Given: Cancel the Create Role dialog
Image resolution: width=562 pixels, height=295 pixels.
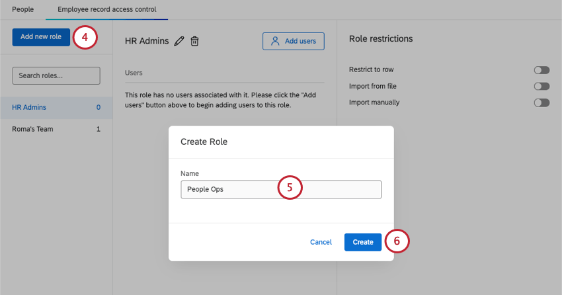Looking at the screenshot, I should [x=321, y=242].
